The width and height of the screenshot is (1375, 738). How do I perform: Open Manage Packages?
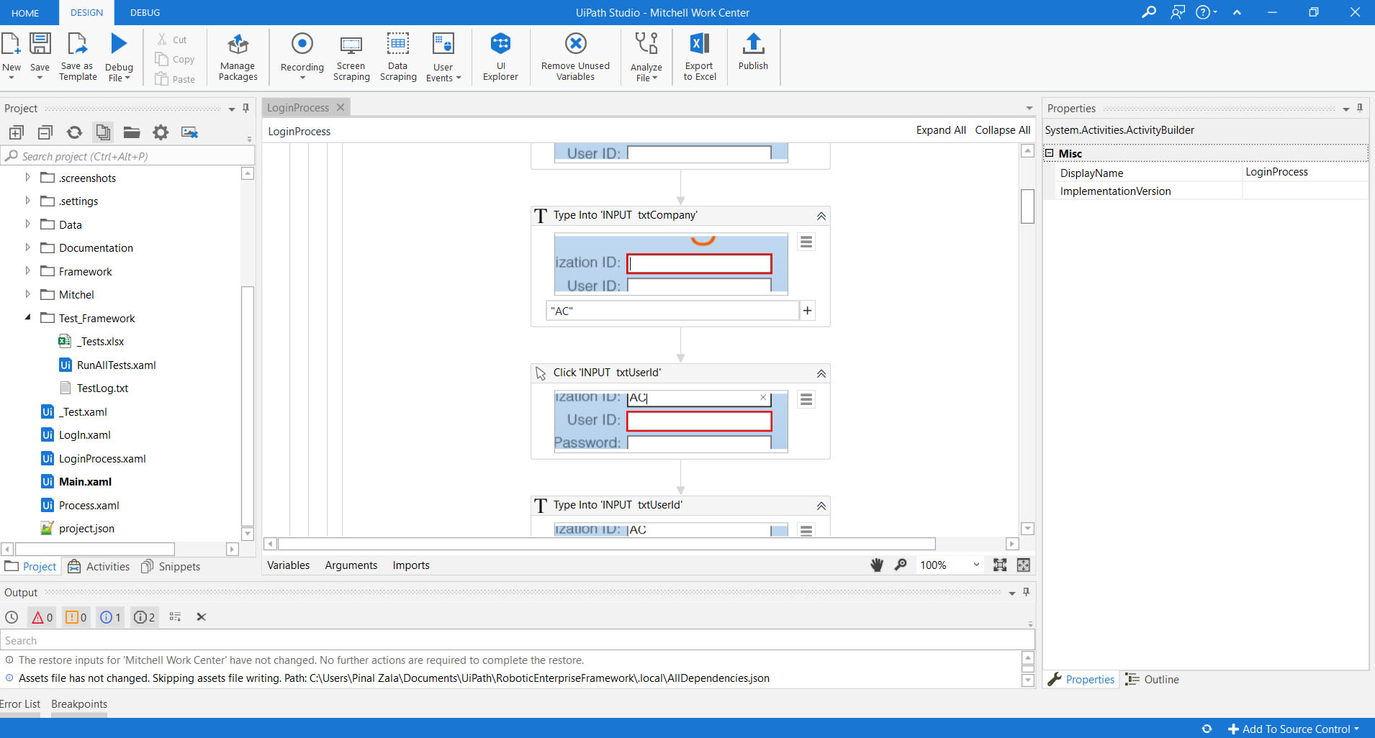coord(238,56)
